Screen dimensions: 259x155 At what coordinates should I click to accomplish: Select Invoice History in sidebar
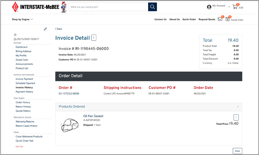point(24,88)
